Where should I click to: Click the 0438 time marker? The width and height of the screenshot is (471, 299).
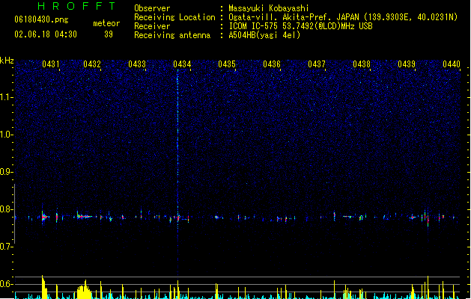362,64
